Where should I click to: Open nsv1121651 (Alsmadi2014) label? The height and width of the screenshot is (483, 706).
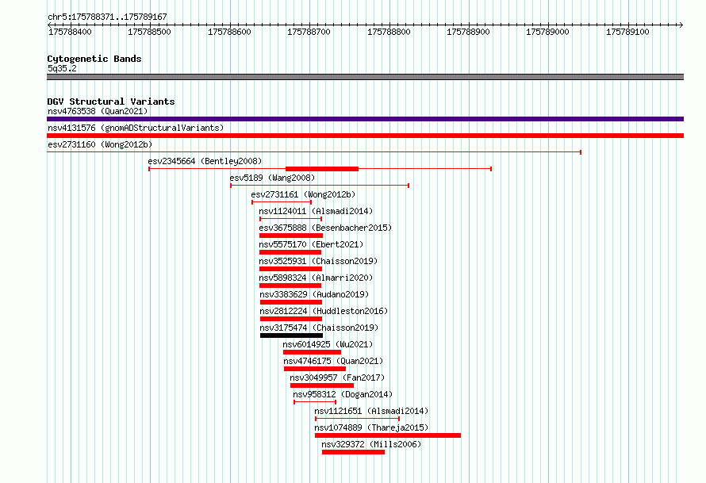click(371, 411)
